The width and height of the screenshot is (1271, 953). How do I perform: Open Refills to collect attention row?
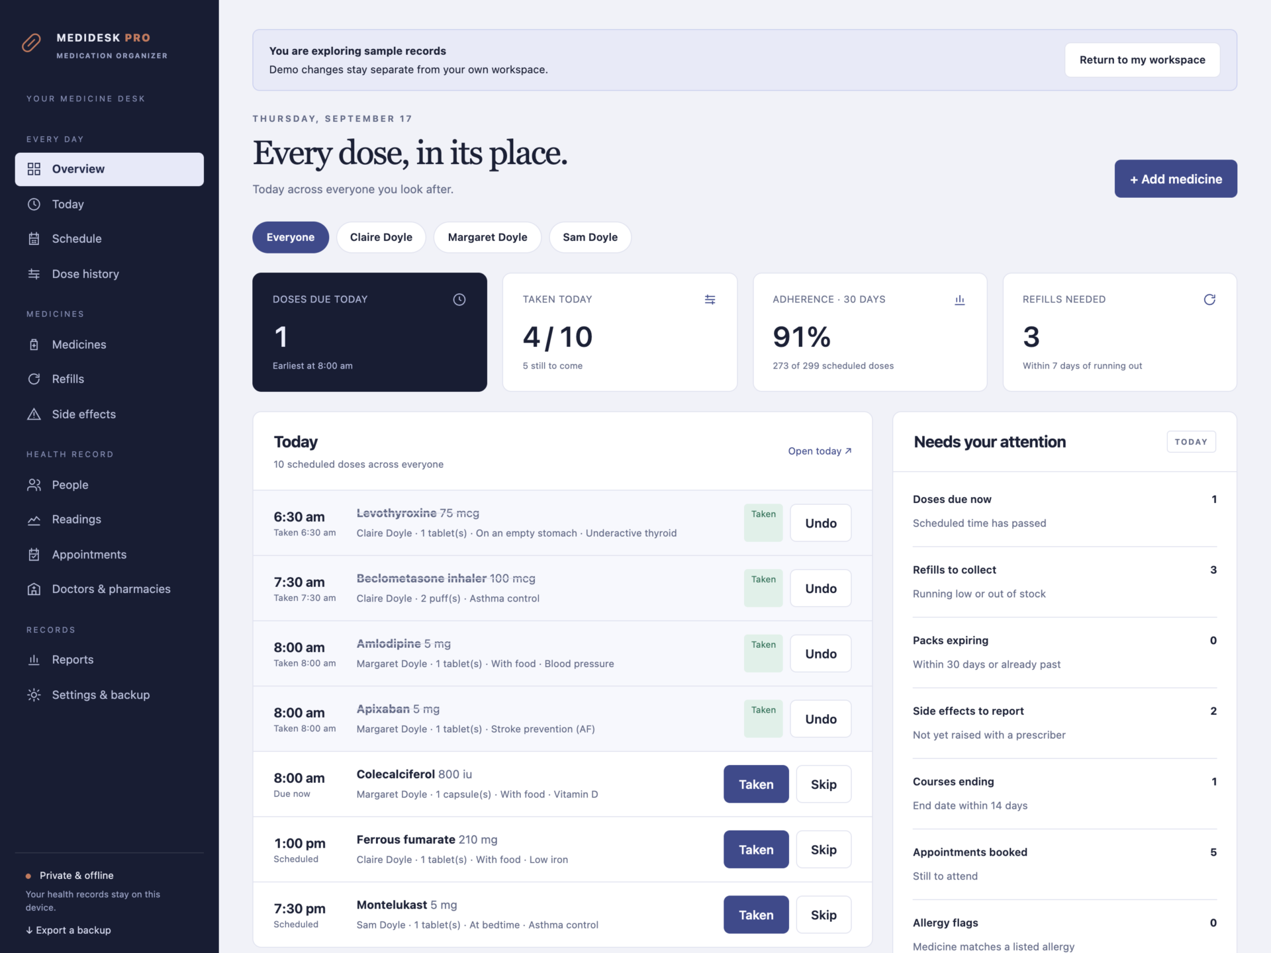coord(1064,582)
